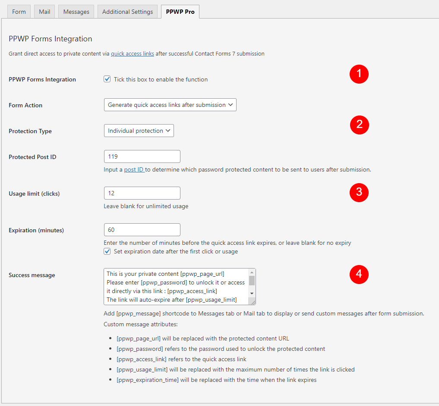Toggle expiration after first click checkbox
Image resolution: width=439 pixels, height=406 pixels.
[x=107, y=251]
